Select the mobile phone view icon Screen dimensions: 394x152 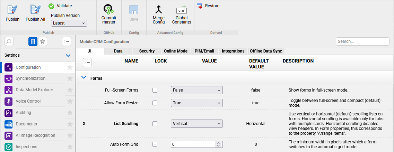(33, 41)
